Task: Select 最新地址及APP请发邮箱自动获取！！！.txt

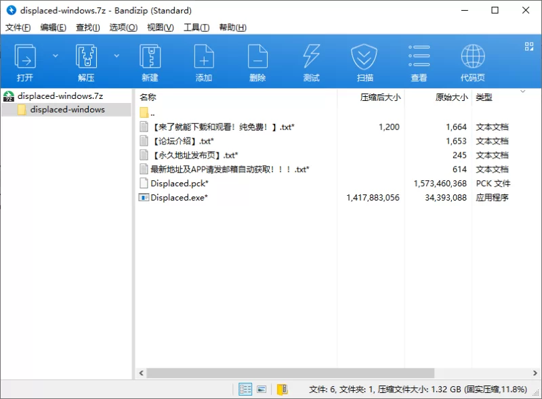Action: pyautogui.click(x=230, y=169)
